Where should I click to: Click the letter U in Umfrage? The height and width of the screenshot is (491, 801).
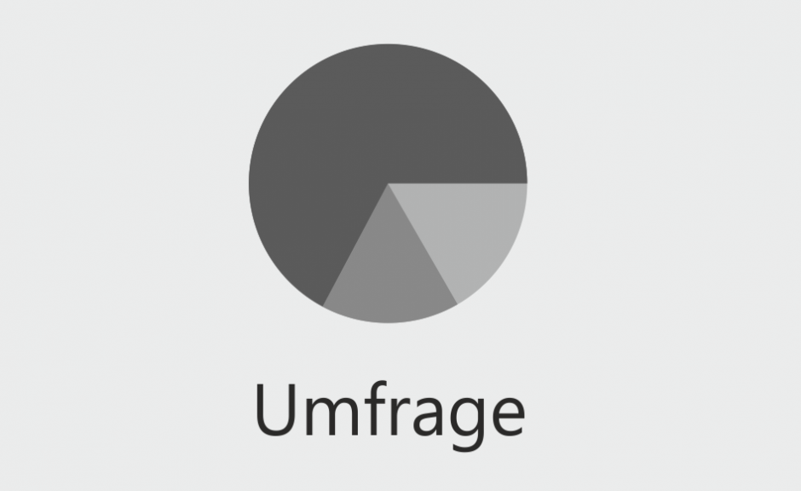click(276, 410)
